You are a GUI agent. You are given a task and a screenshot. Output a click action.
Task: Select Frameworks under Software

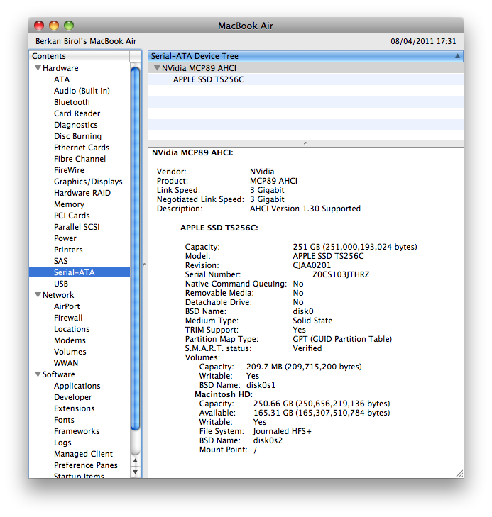click(x=77, y=431)
